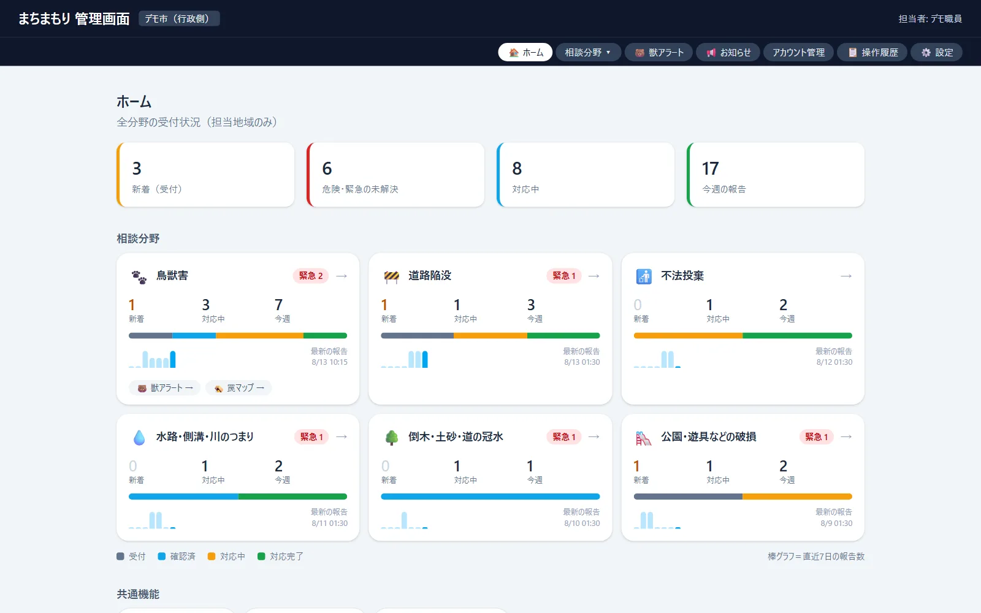Viewport: 981px width, 613px height.
Task: Click the gear icon in 設定
Action: point(926,53)
